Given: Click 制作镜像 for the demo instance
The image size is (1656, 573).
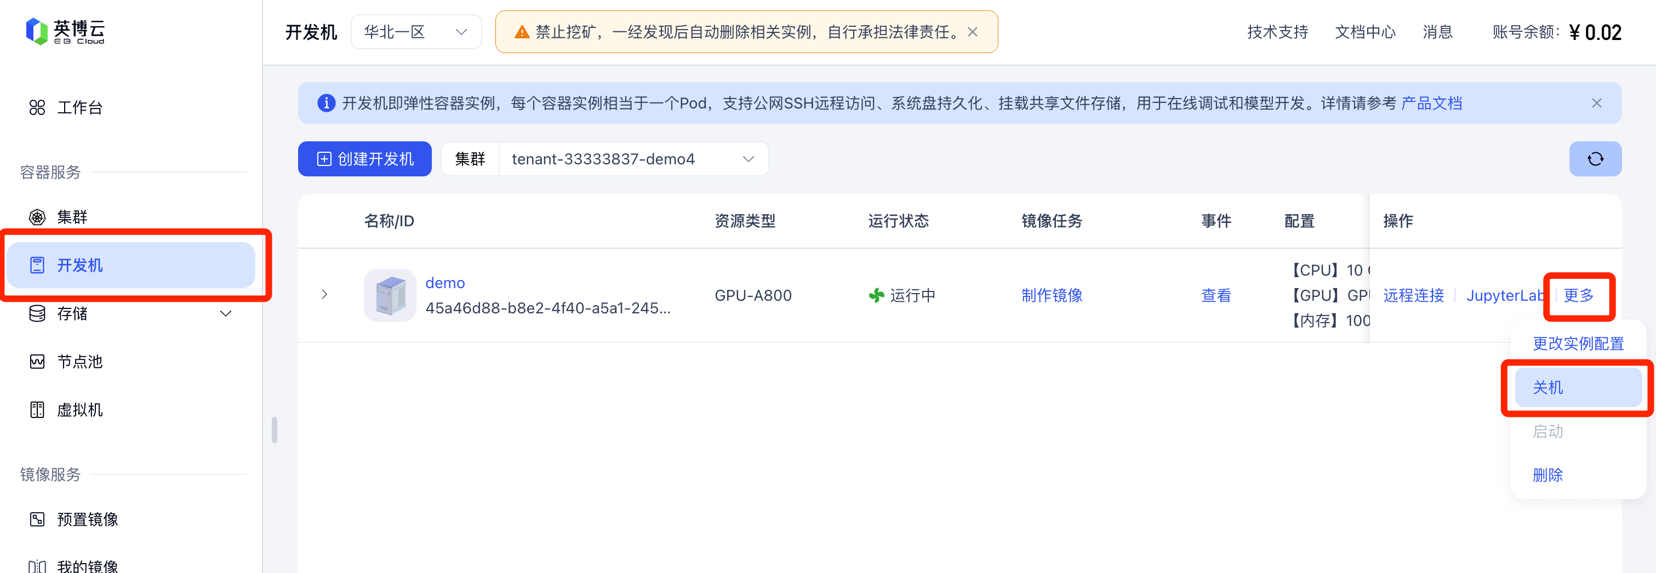Looking at the screenshot, I should click(1051, 295).
